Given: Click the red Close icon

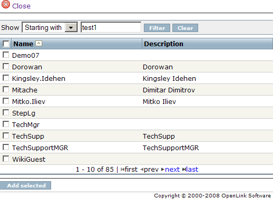Looking at the screenshot, I should tap(6, 4).
